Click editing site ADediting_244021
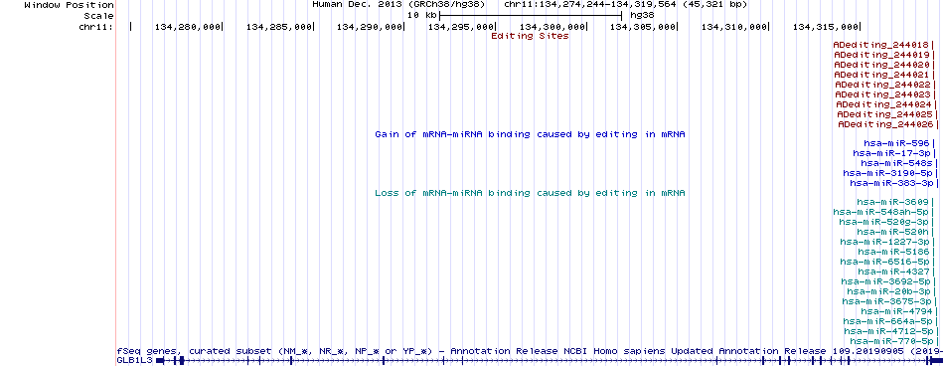This screenshot has height=366, width=944. tap(882, 75)
